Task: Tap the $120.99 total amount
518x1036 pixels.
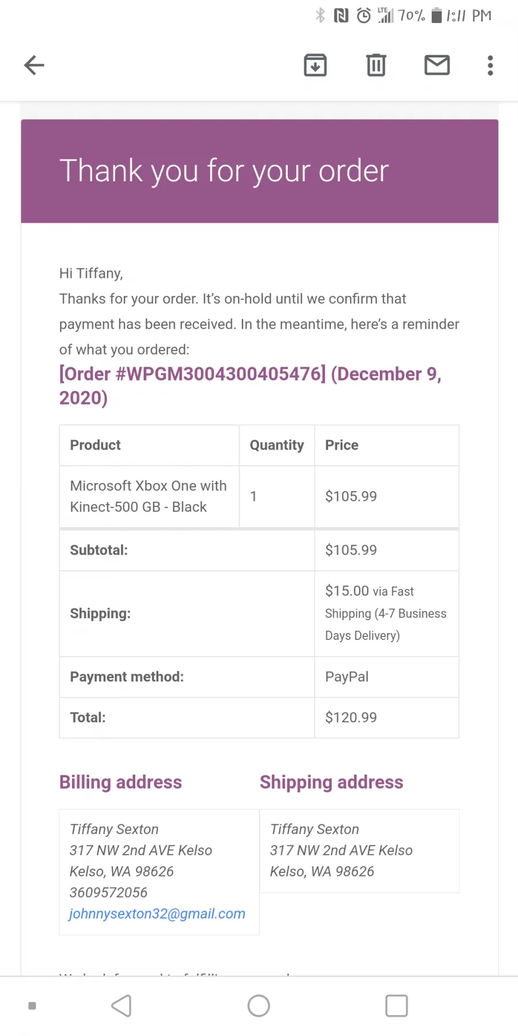Action: 351,717
